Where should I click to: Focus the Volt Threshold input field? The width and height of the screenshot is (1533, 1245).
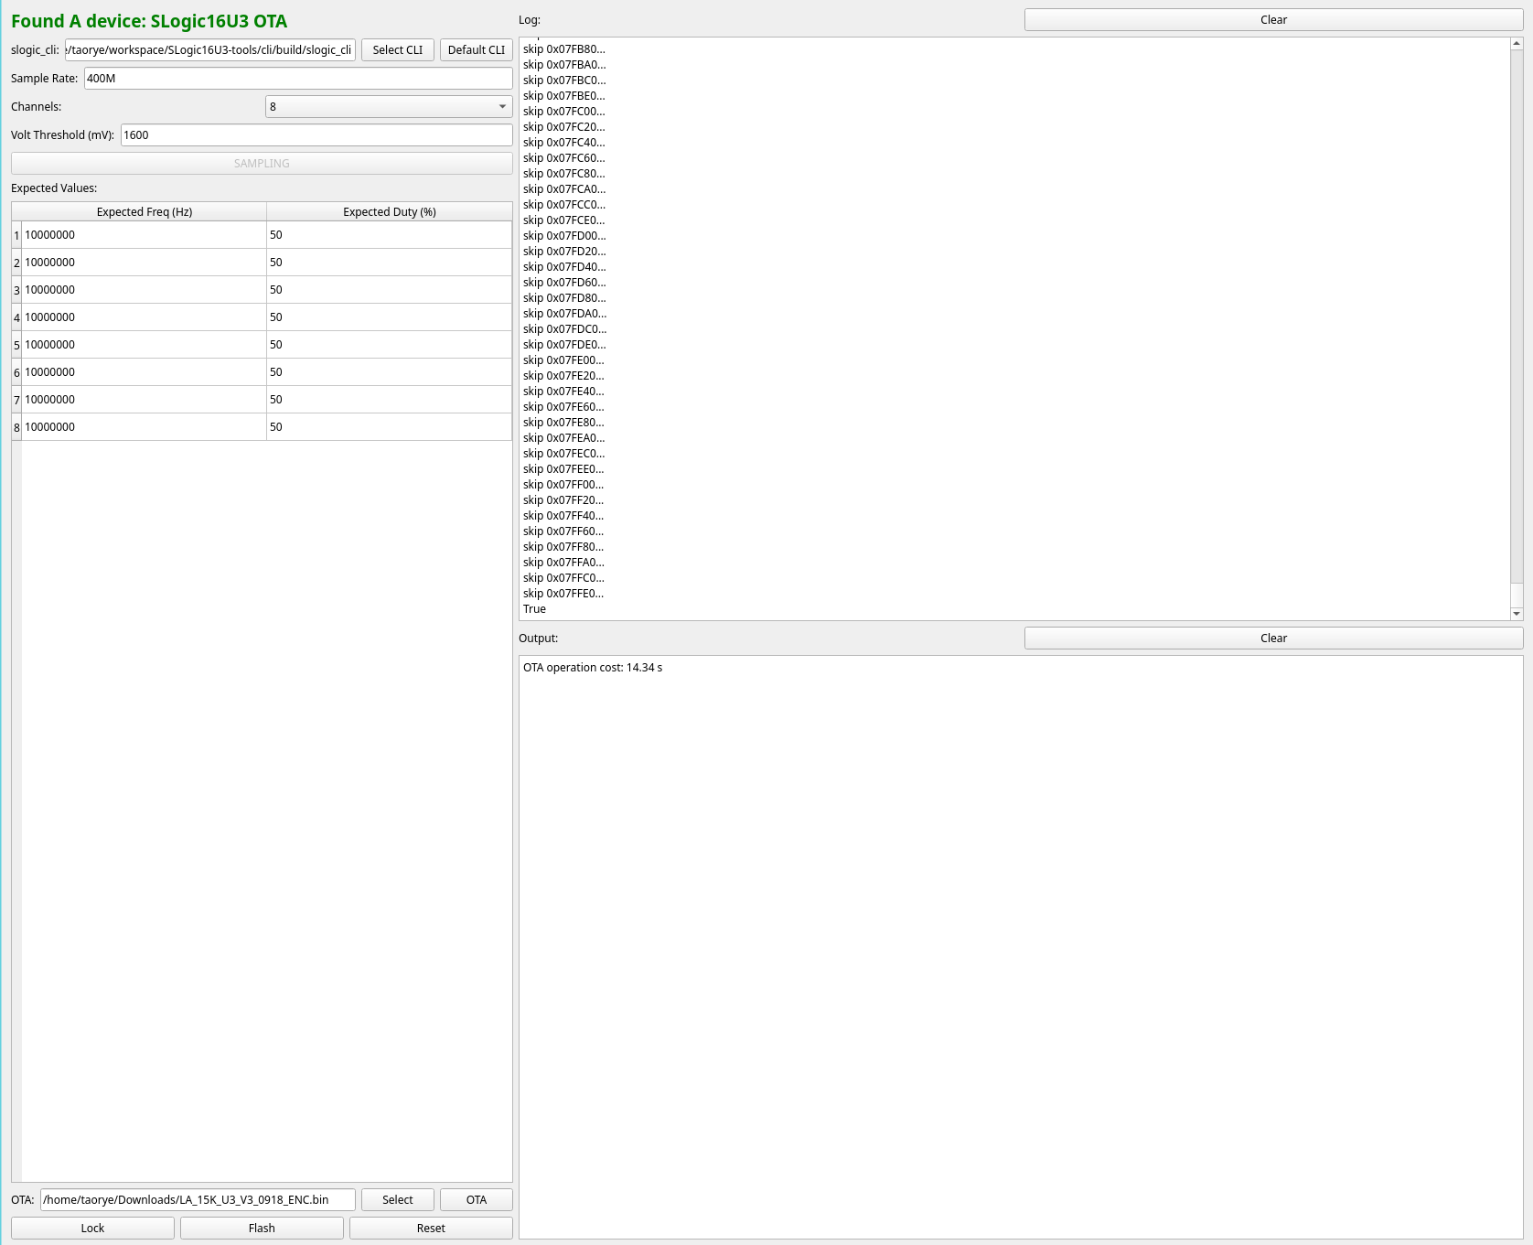pyautogui.click(x=316, y=135)
